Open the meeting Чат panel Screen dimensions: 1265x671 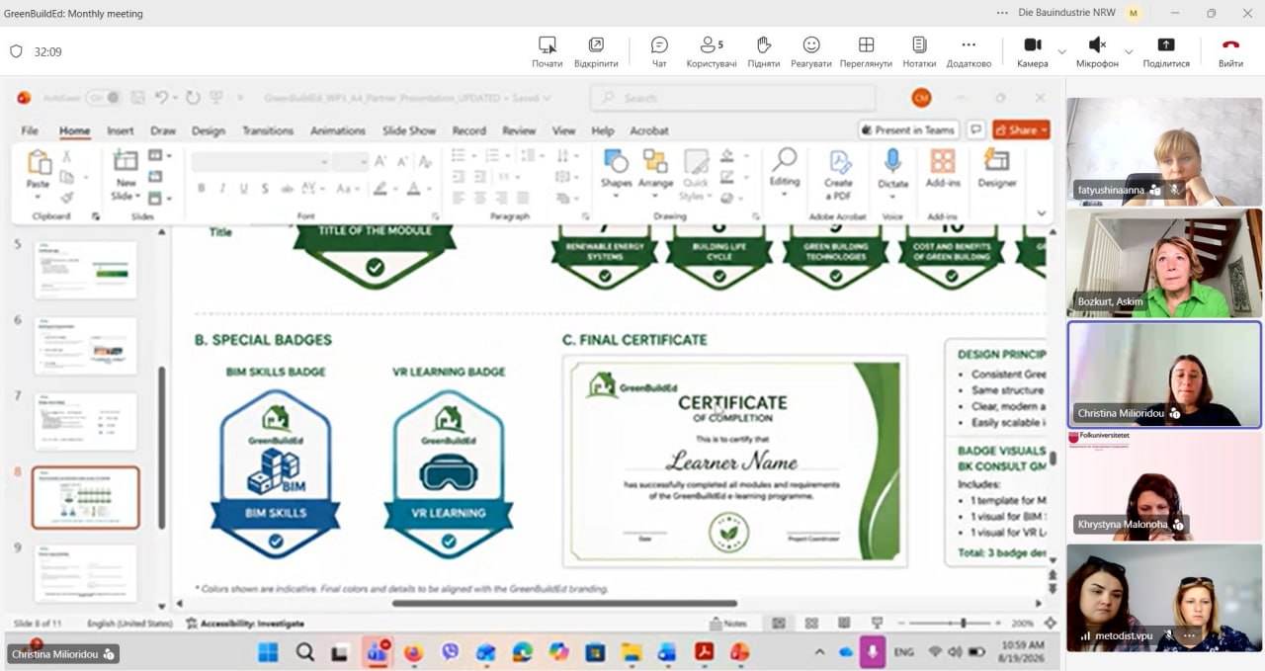point(659,51)
